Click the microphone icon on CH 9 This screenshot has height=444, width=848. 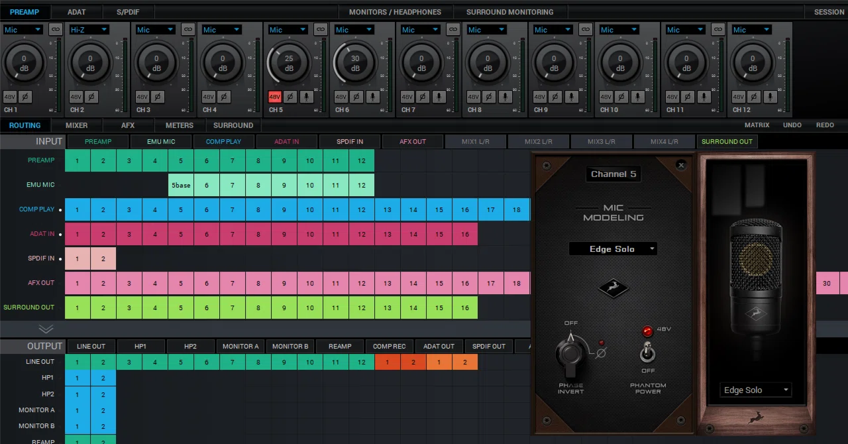coord(571,97)
